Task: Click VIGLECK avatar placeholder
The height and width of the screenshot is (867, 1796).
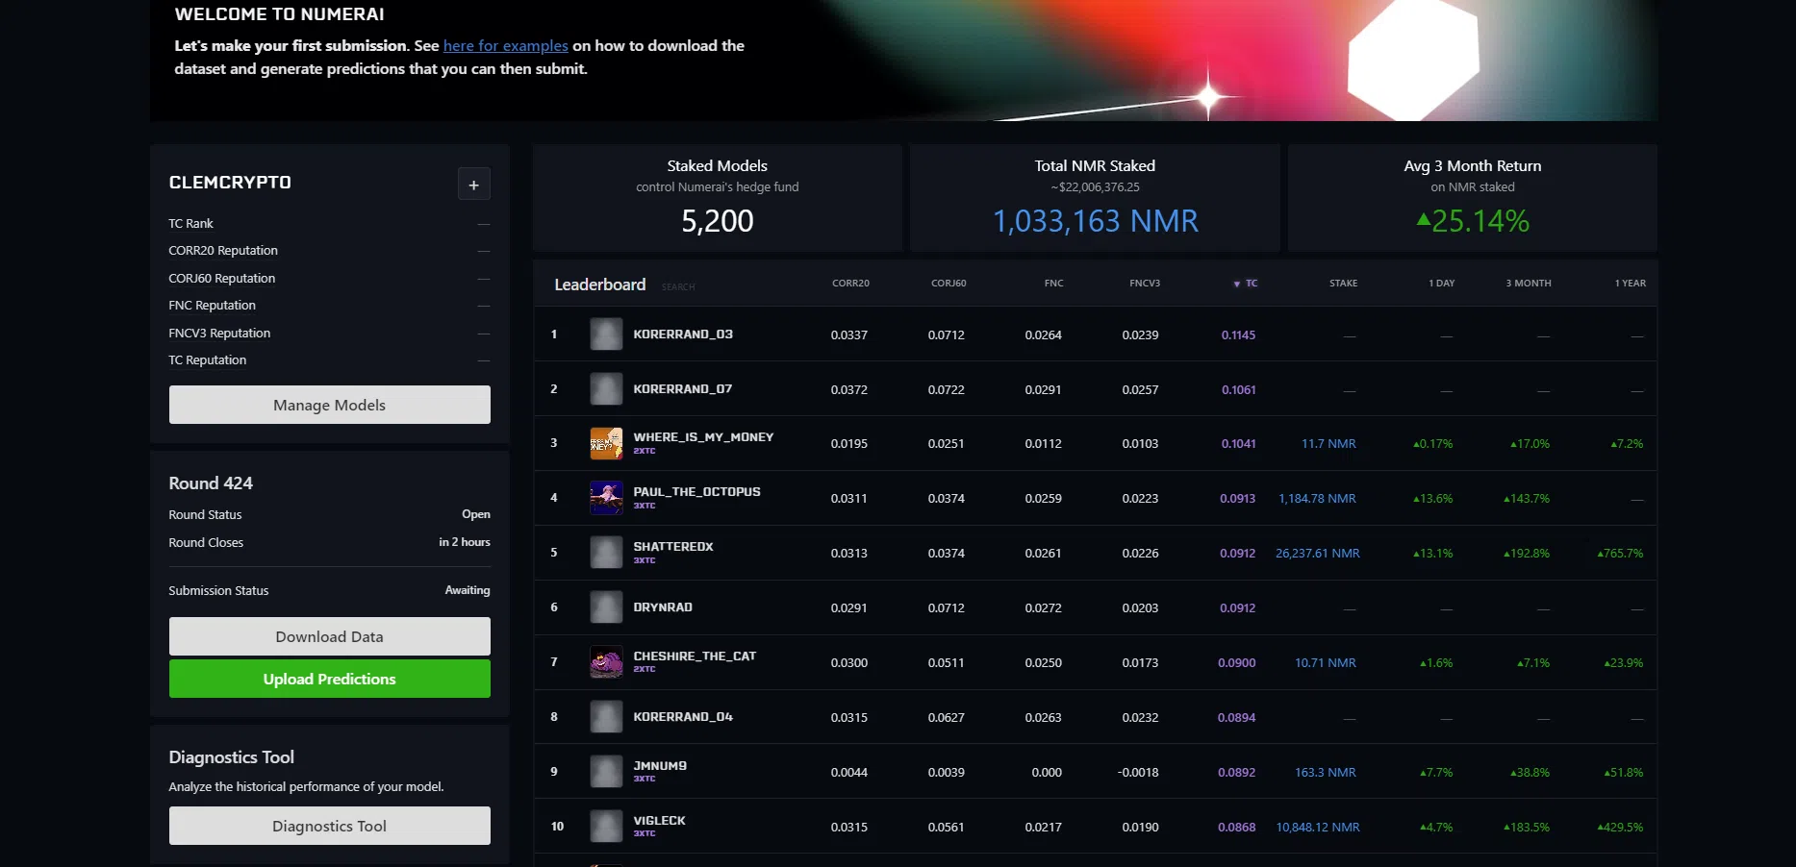Action: point(606,827)
